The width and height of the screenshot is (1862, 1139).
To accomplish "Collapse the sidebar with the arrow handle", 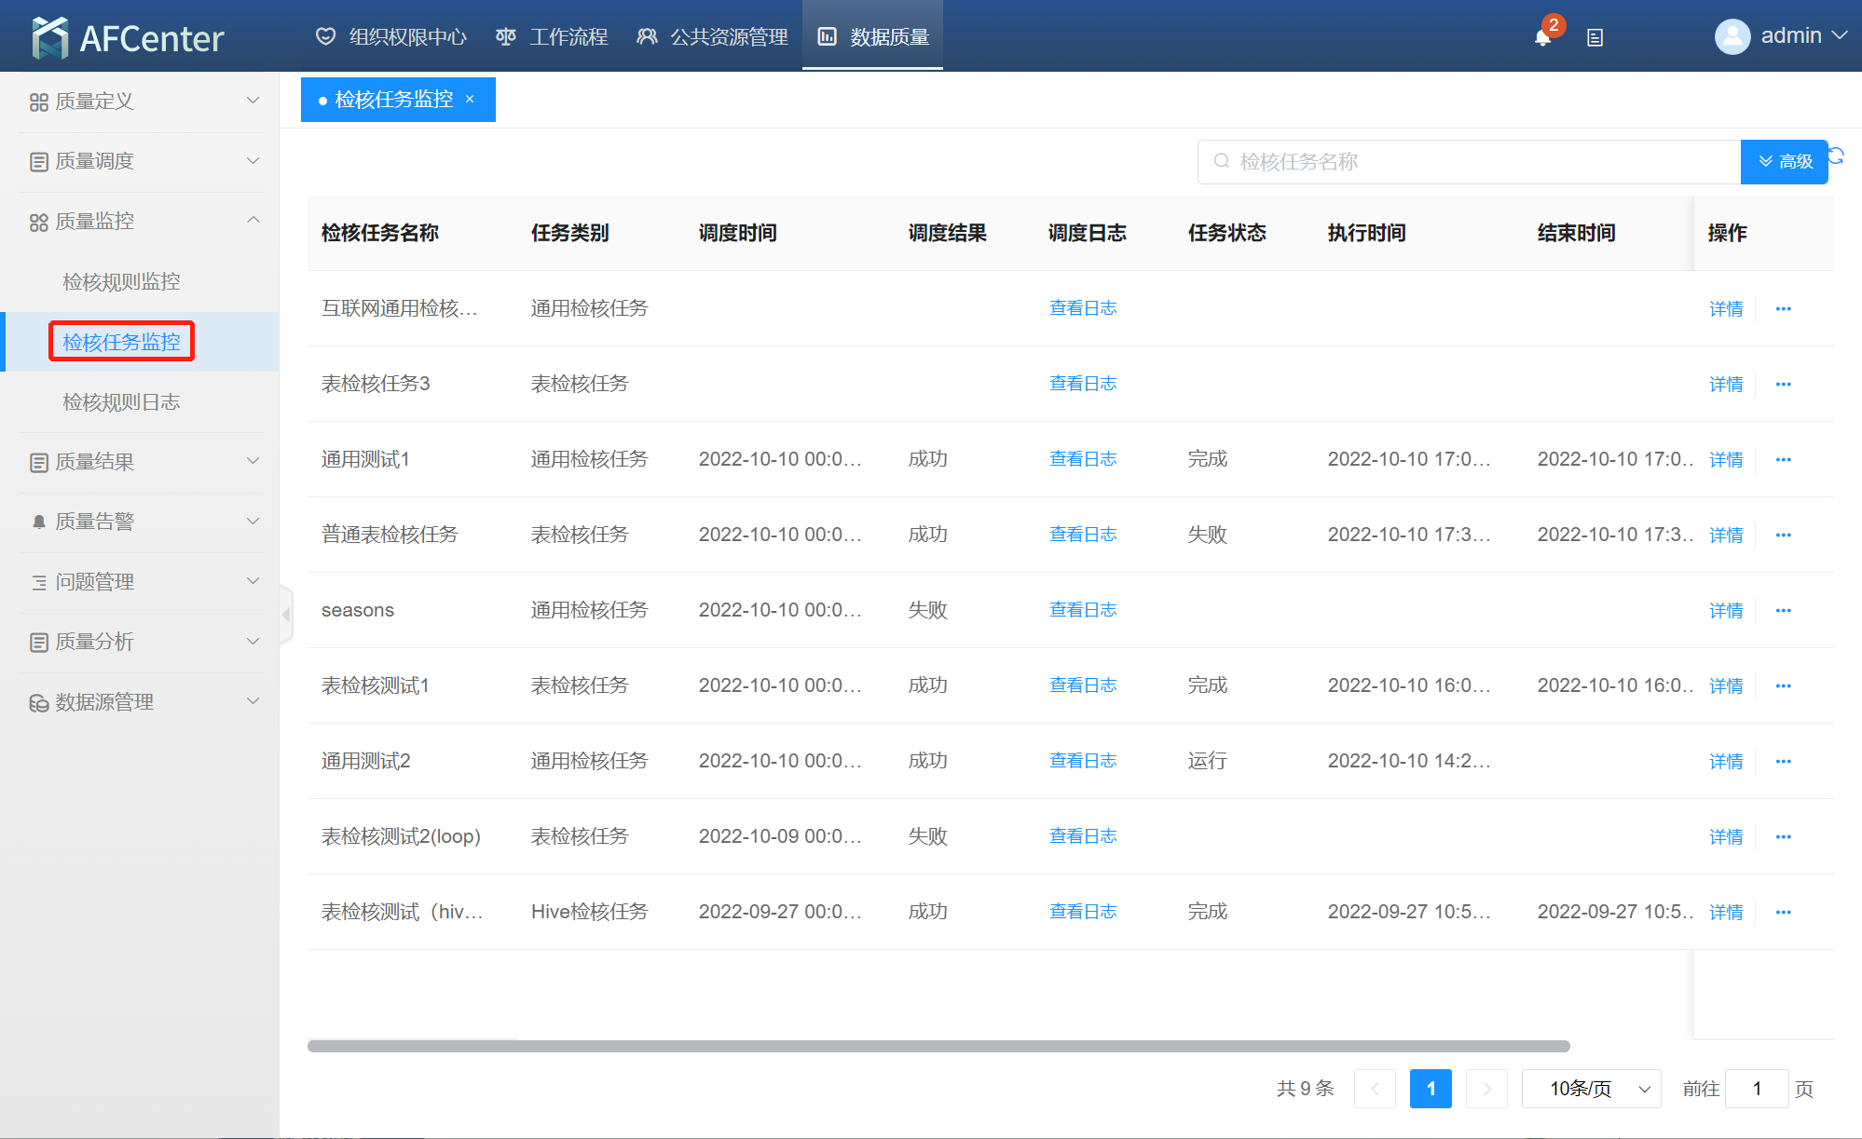I will point(286,615).
